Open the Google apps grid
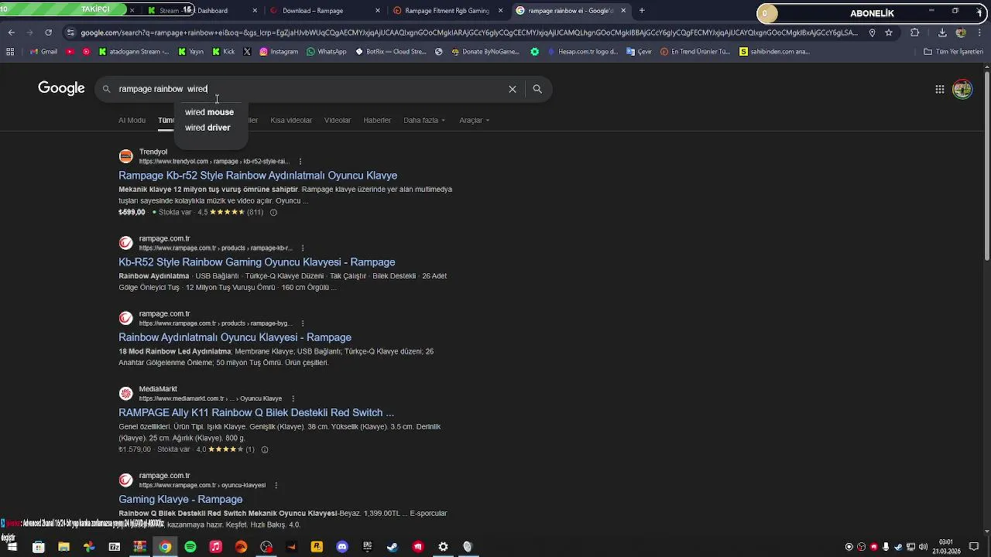 (939, 89)
